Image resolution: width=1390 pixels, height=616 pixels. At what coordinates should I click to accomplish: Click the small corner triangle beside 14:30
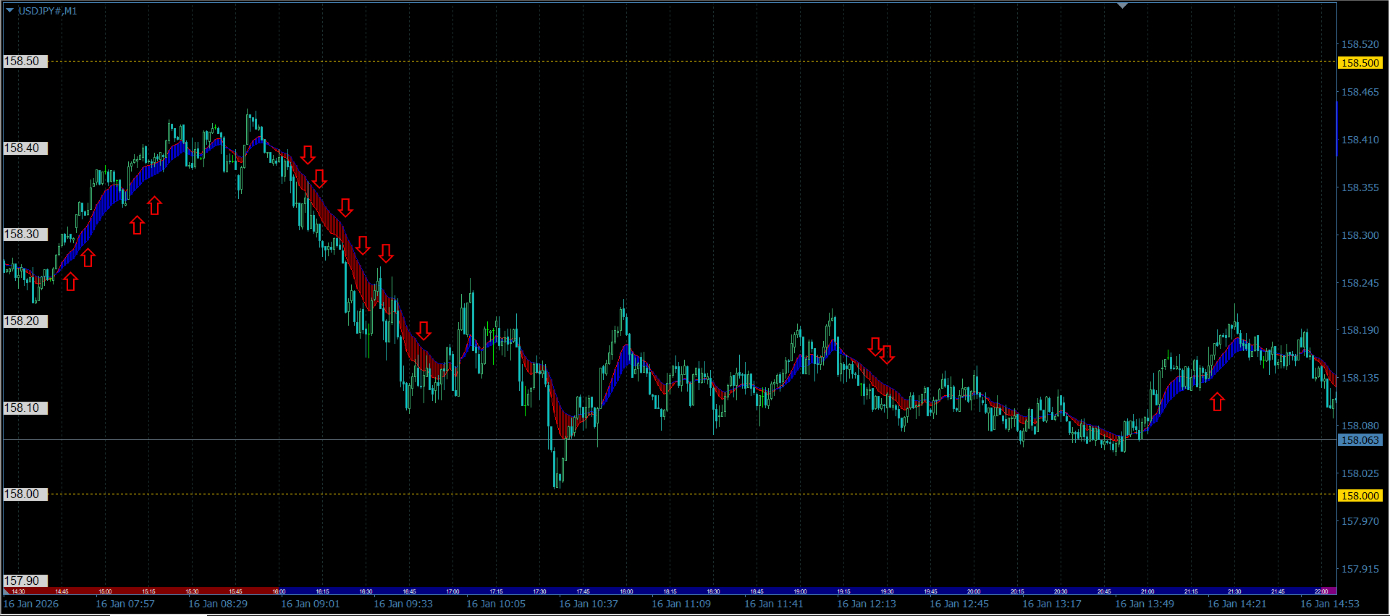click(x=7, y=591)
